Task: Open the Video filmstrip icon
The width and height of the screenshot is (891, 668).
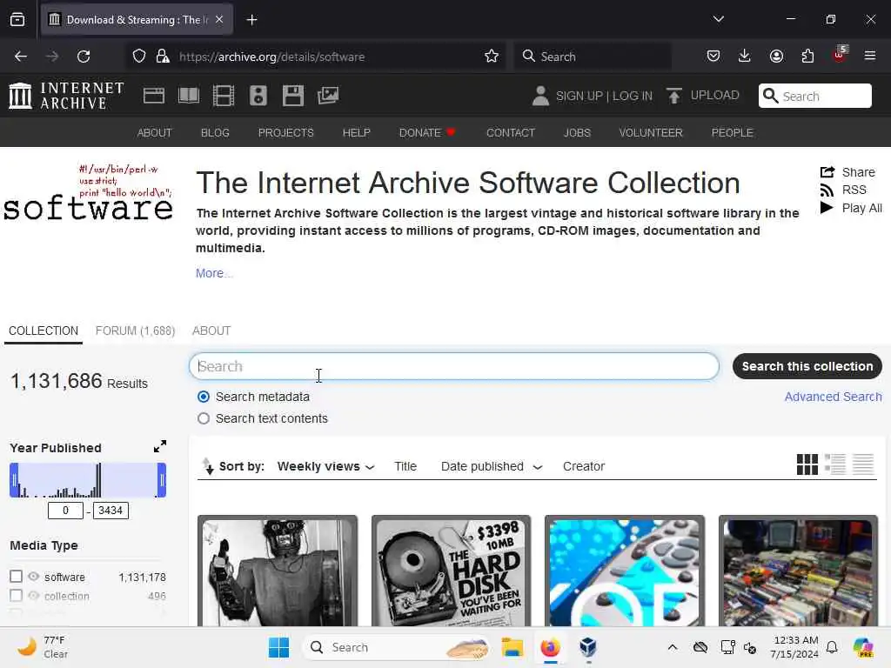Action: (x=224, y=96)
